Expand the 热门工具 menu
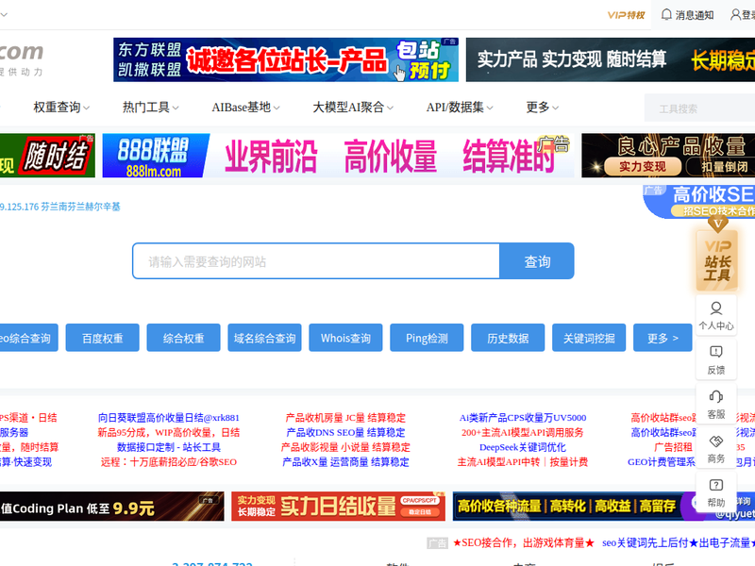Viewport: 755px width, 566px height. point(150,108)
